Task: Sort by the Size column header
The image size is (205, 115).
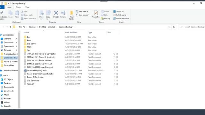Action: tap(109, 33)
